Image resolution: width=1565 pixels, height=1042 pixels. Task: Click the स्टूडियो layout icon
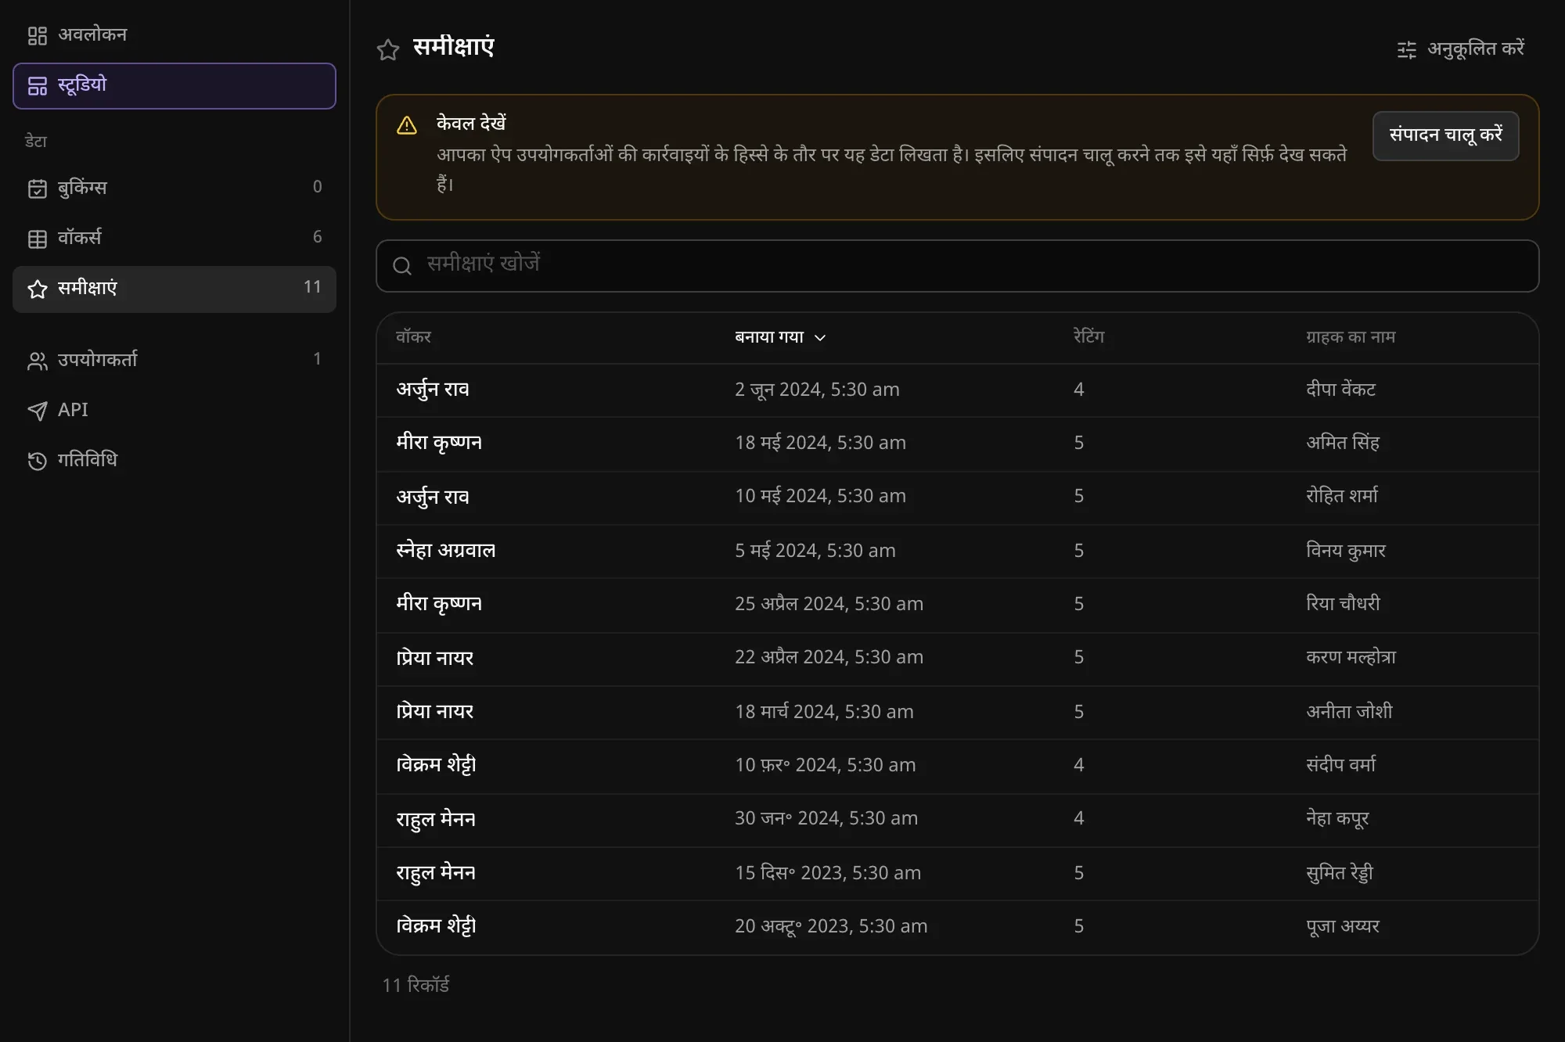pyautogui.click(x=37, y=85)
